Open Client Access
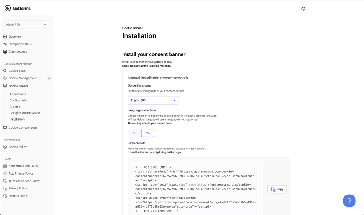This screenshot has height=215, width=364. [x=18, y=52]
